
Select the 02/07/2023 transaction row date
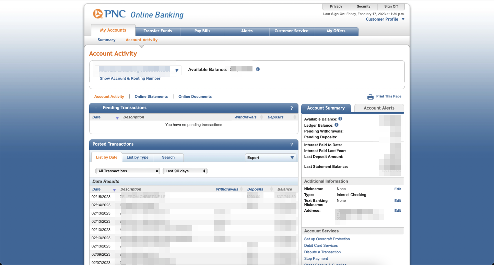point(101,263)
